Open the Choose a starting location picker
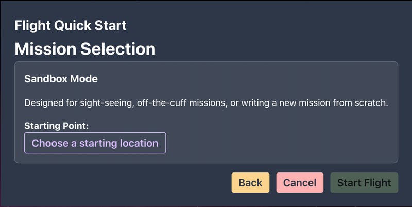Image resolution: width=412 pixels, height=207 pixels. pyautogui.click(x=95, y=143)
